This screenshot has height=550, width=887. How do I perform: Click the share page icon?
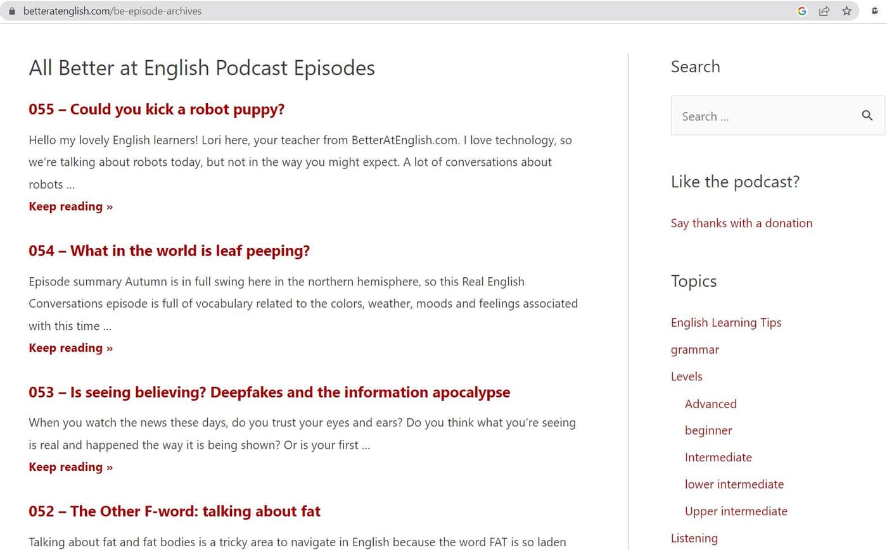tap(824, 11)
